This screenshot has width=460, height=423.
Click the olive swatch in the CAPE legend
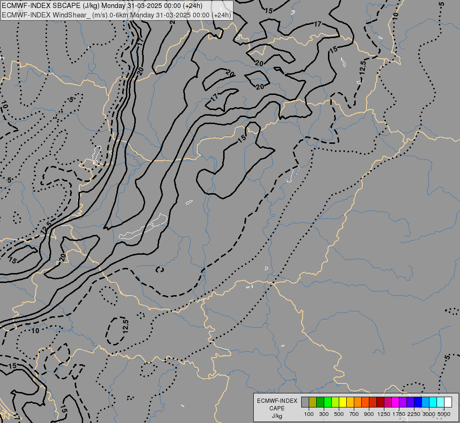[x=313, y=402]
